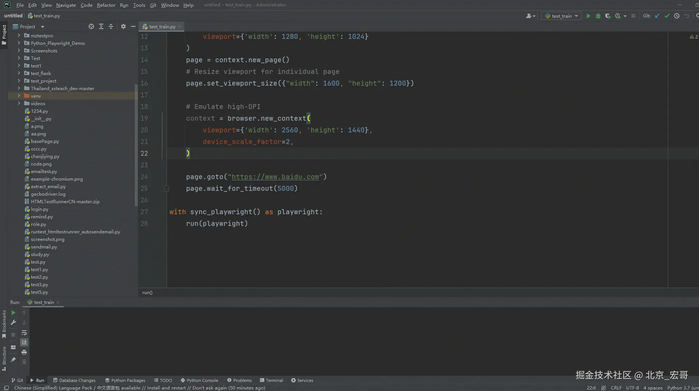Expand the Python_Playwright_Demo folder
Screen dimensions: 699x391
[x=19, y=43]
